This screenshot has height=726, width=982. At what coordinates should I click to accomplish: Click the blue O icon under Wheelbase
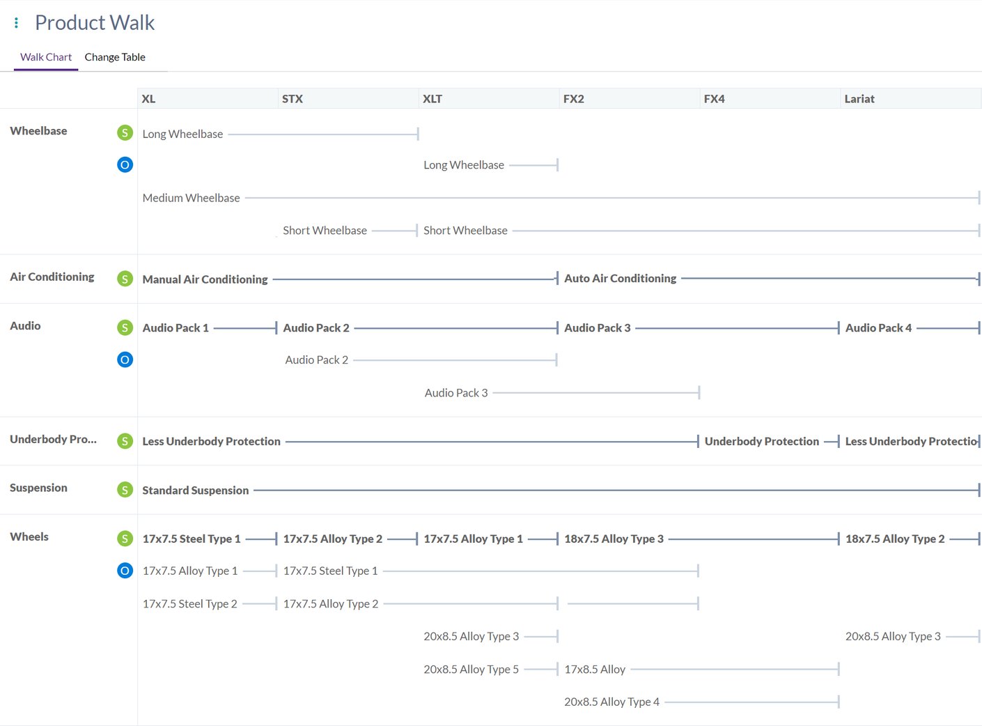point(125,165)
